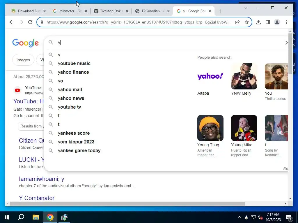Open the network tray icon
This screenshot has height=223, width=298.
[x=253, y=217]
